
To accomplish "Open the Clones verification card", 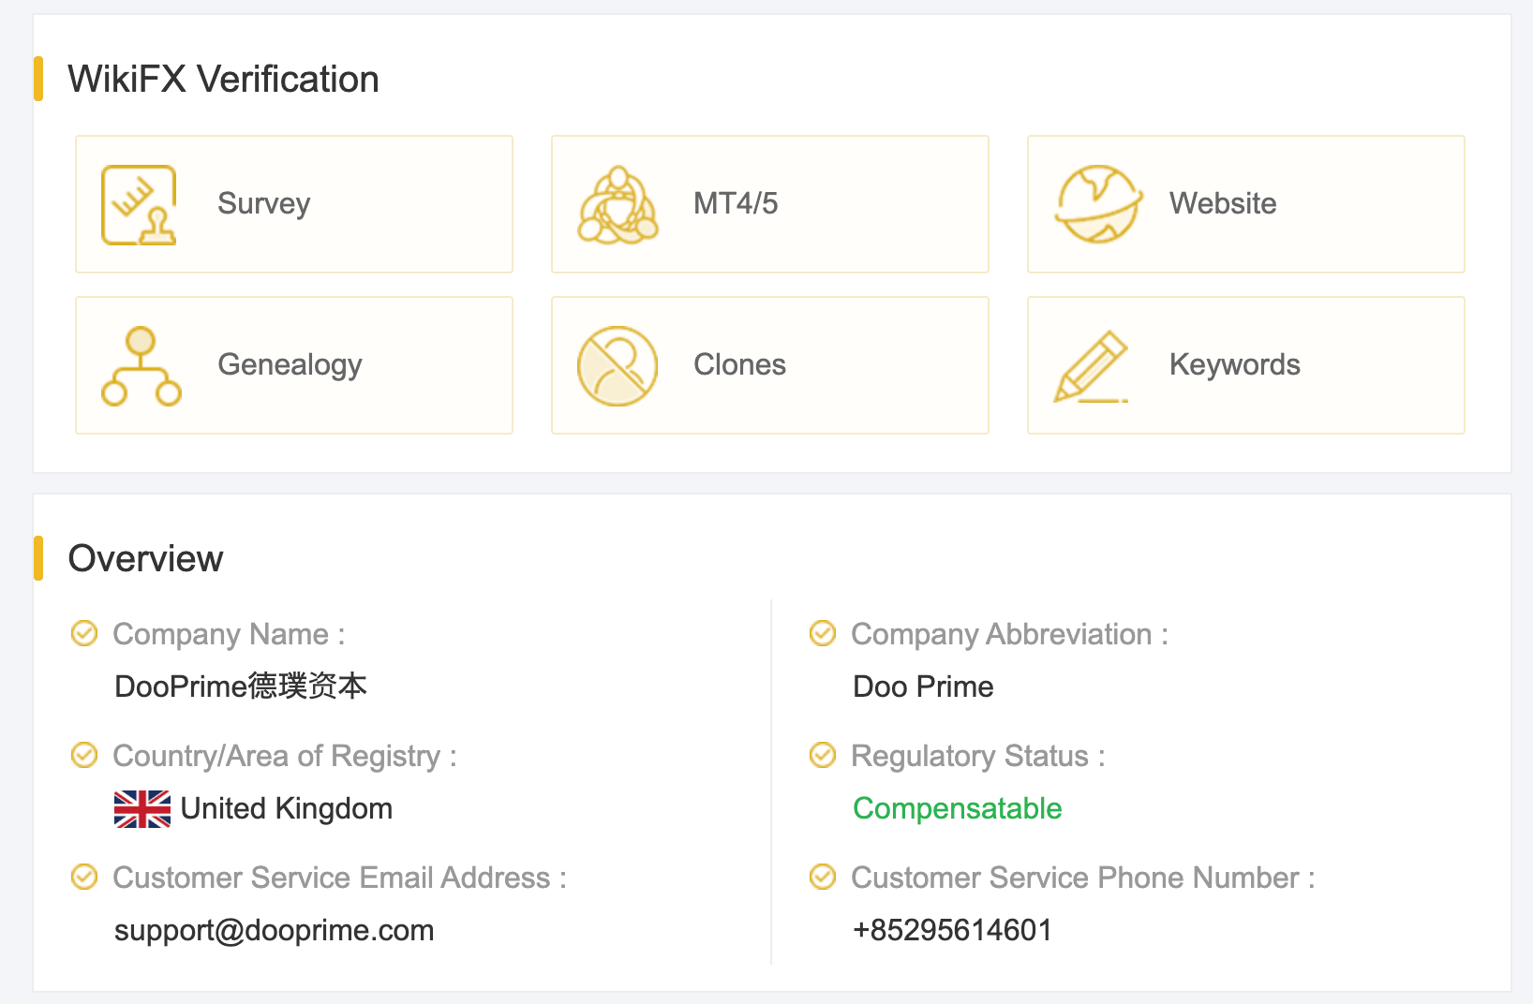I will click(x=770, y=365).
